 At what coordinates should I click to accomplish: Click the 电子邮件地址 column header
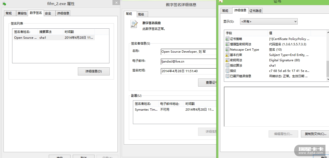point(171,104)
